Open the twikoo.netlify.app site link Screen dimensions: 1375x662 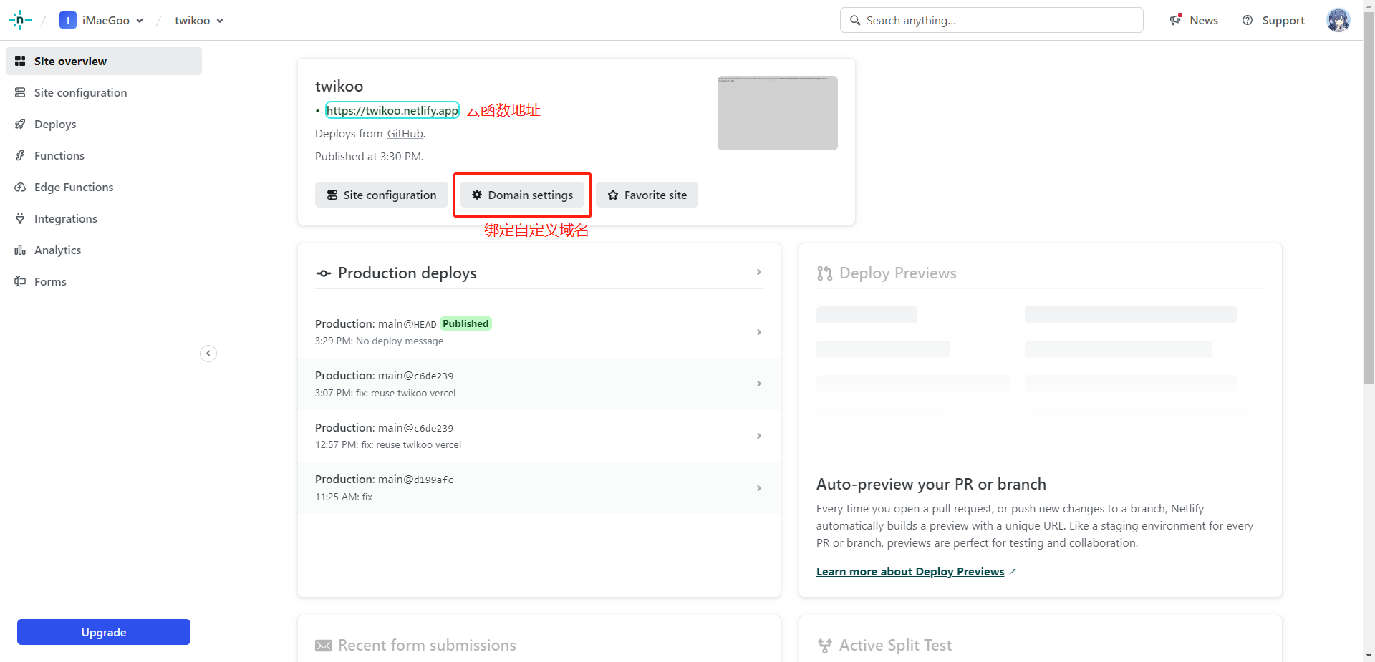[392, 110]
